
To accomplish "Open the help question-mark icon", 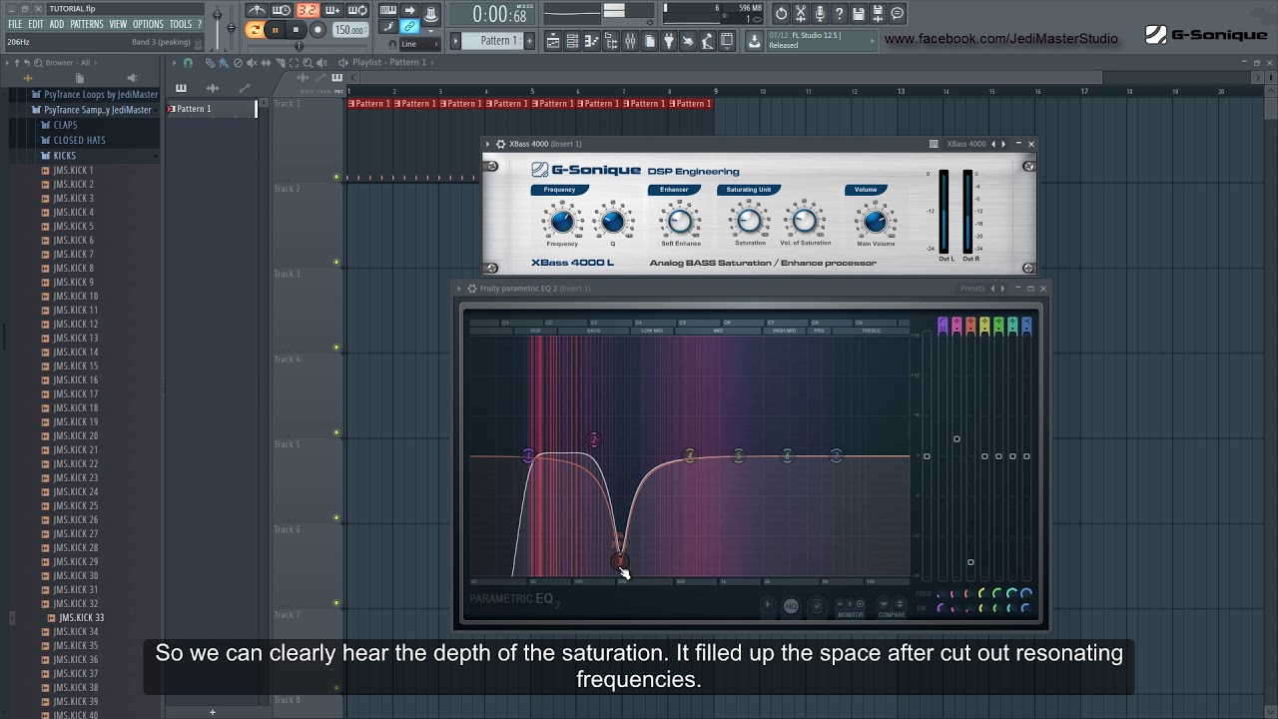I will (x=839, y=13).
